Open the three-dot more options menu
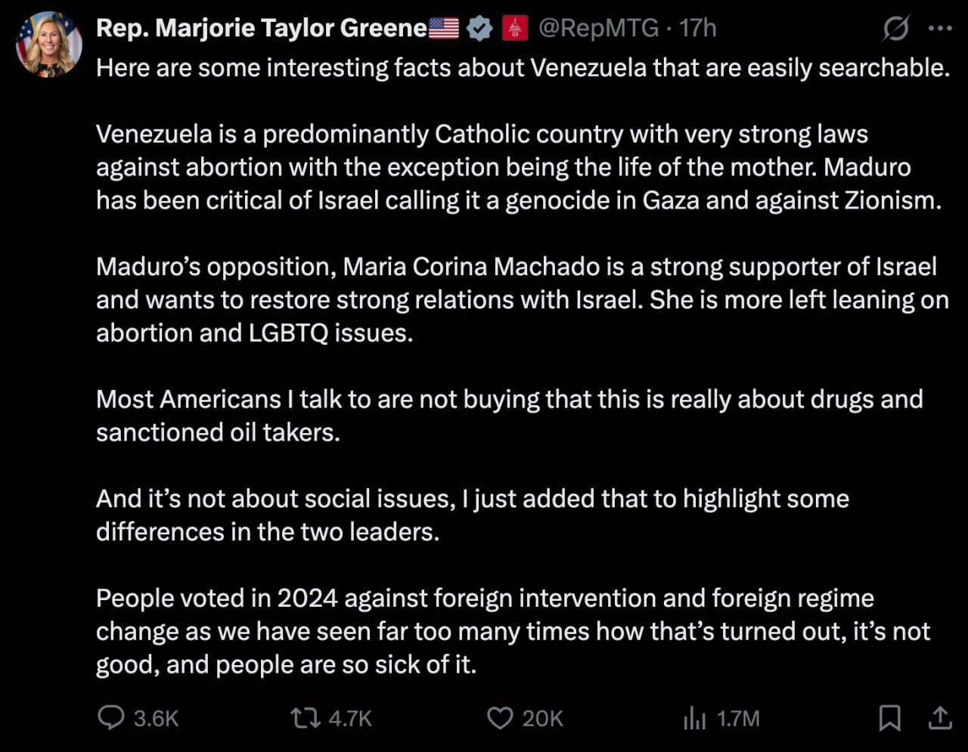Image resolution: width=968 pixels, height=752 pixels. click(939, 29)
